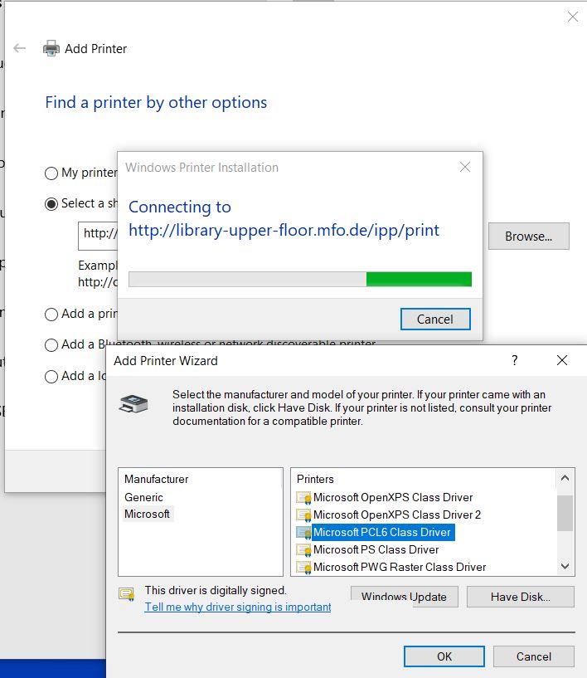
Task: Select the 'My printer' radio option
Action: (51, 173)
